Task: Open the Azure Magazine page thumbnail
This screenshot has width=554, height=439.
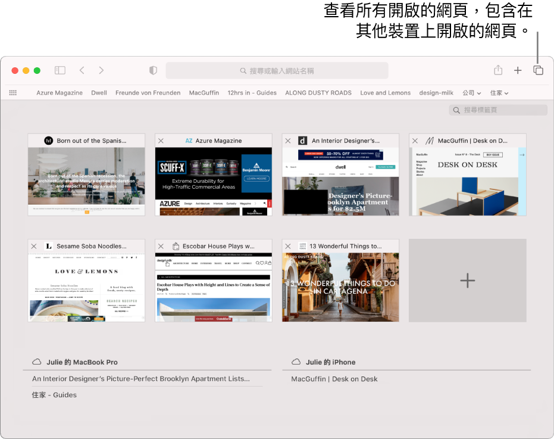Action: pyautogui.click(x=214, y=182)
